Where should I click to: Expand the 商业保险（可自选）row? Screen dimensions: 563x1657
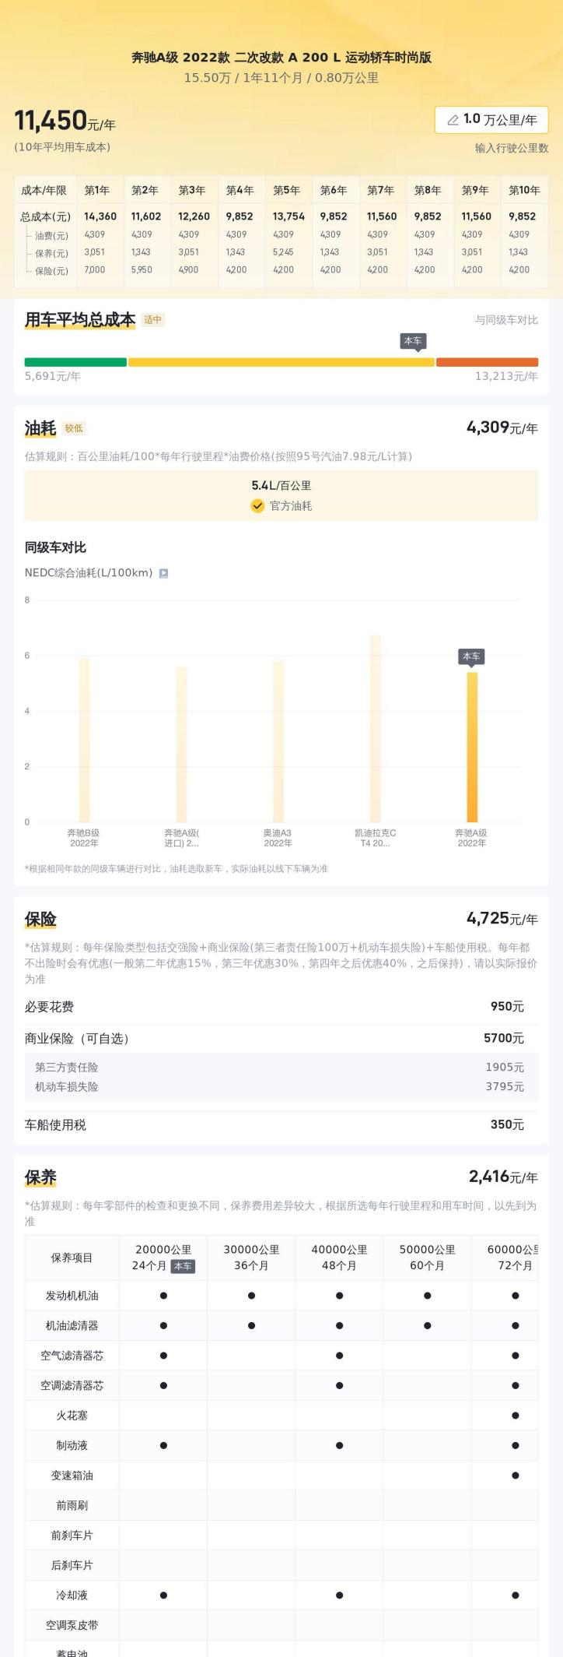280,1038
